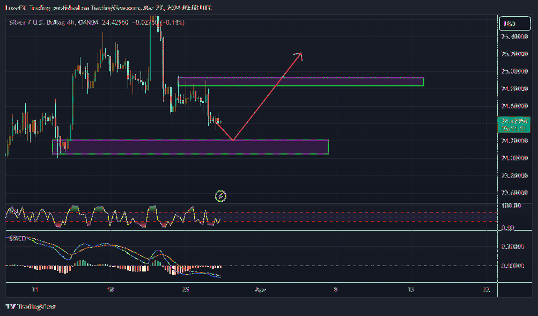The image size is (538, 316).
Task: Click the 15 date label on time axis
Action: (x=411, y=290)
